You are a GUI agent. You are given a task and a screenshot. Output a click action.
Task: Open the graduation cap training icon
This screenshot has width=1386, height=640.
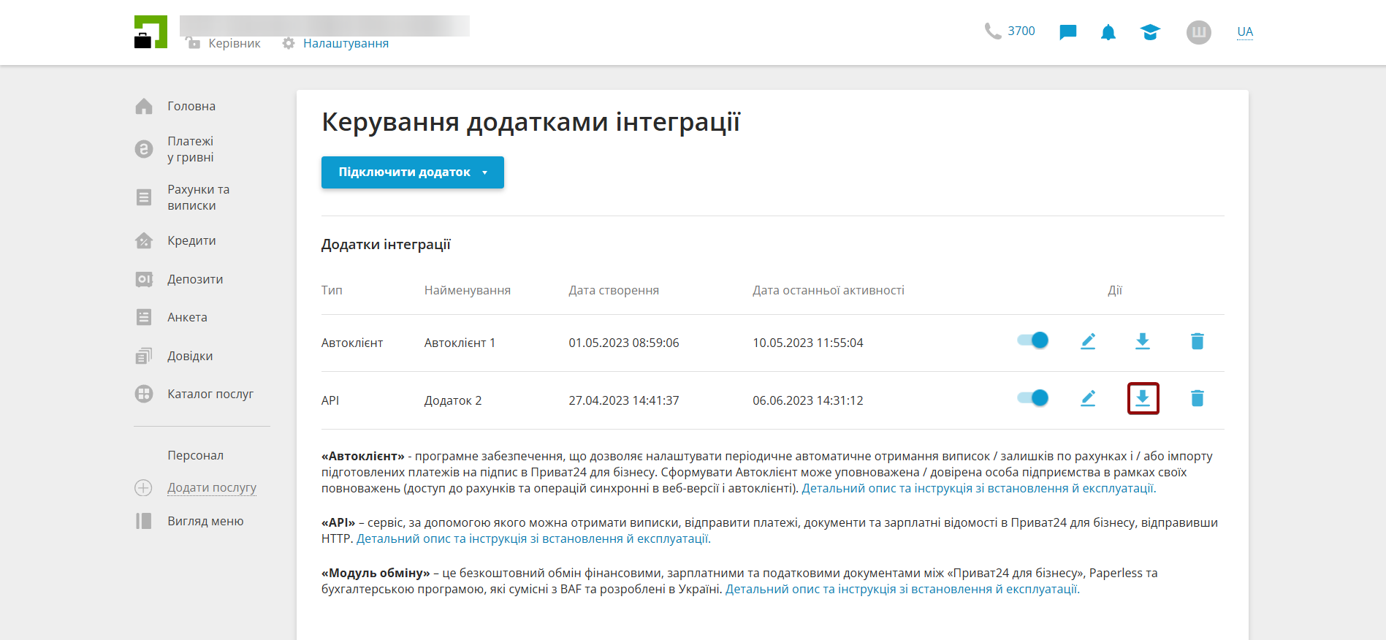coord(1150,32)
